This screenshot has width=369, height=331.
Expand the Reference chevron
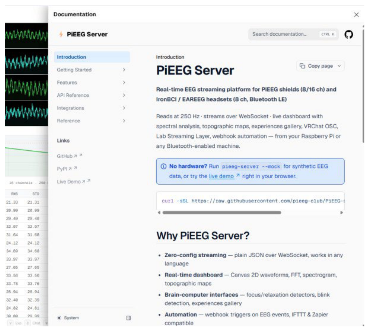124,121
